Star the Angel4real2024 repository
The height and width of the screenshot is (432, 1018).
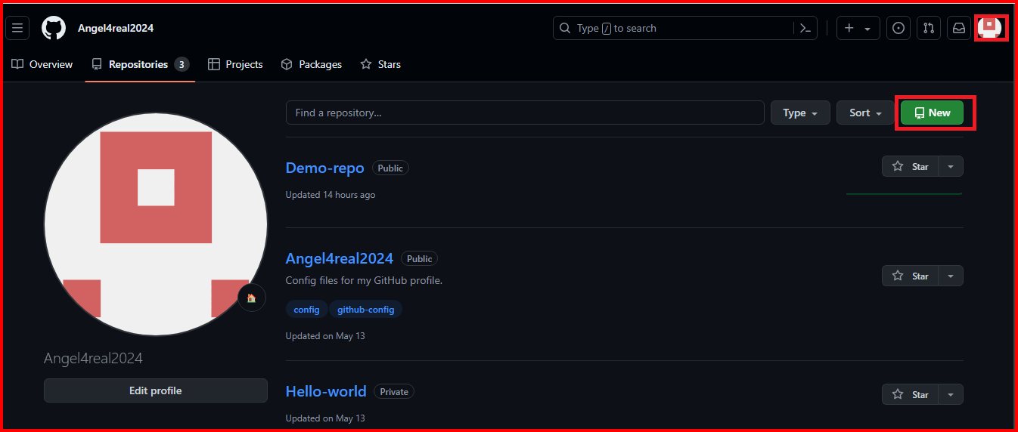point(911,276)
